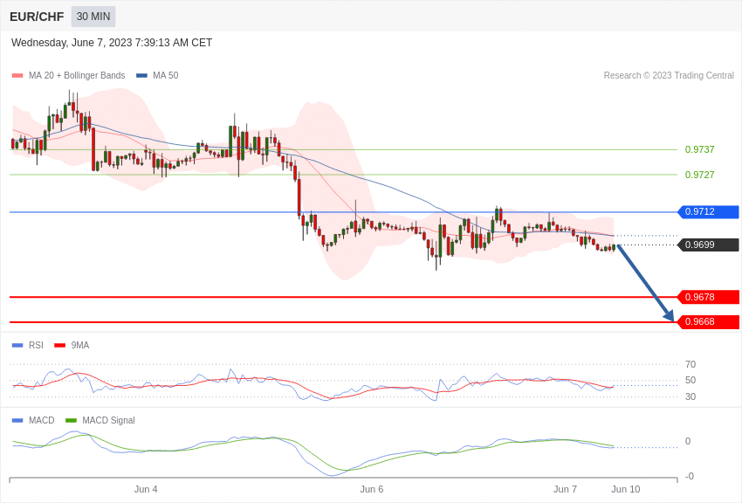742x503 pixels.
Task: Click the Jun 7 date axis label
Action: pos(565,489)
